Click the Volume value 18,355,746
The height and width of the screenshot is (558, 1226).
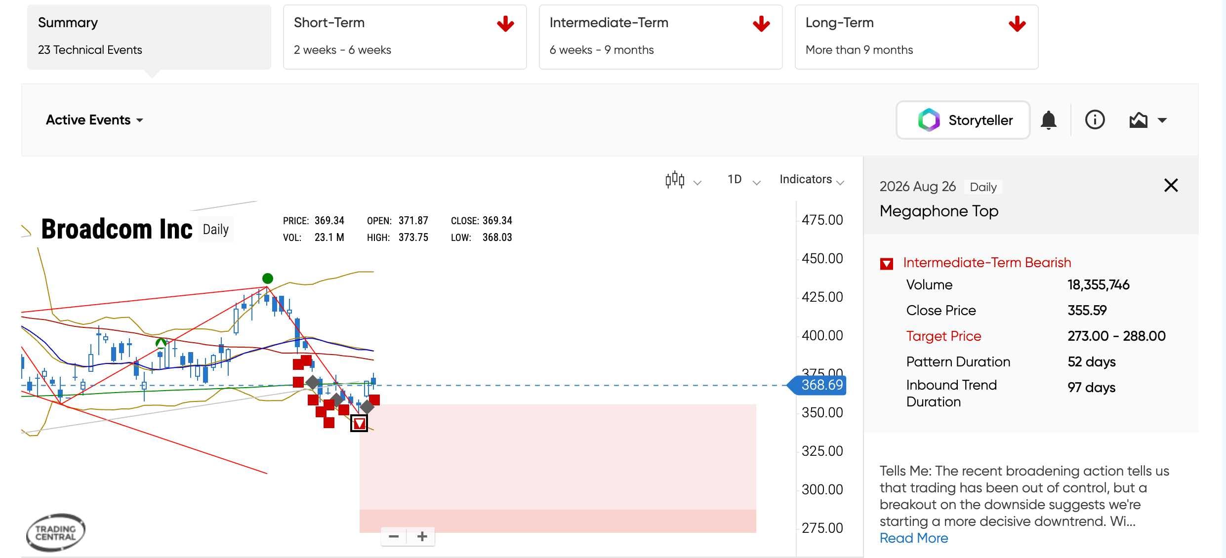(1098, 284)
